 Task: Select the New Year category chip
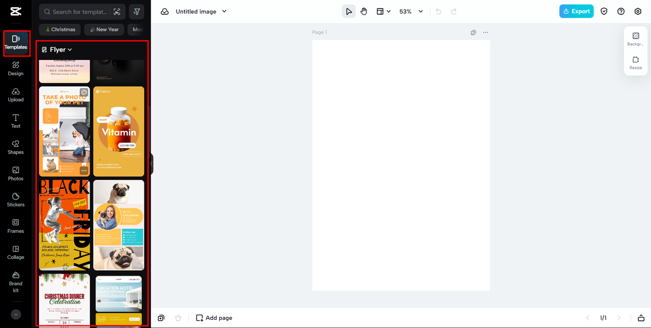pyautogui.click(x=104, y=29)
